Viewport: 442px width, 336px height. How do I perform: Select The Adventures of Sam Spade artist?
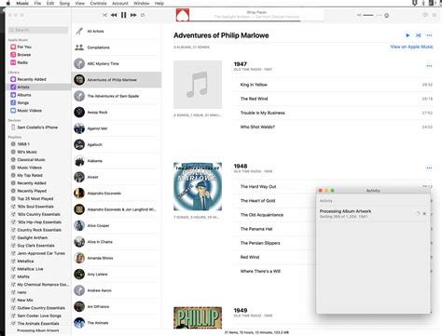coord(116,96)
